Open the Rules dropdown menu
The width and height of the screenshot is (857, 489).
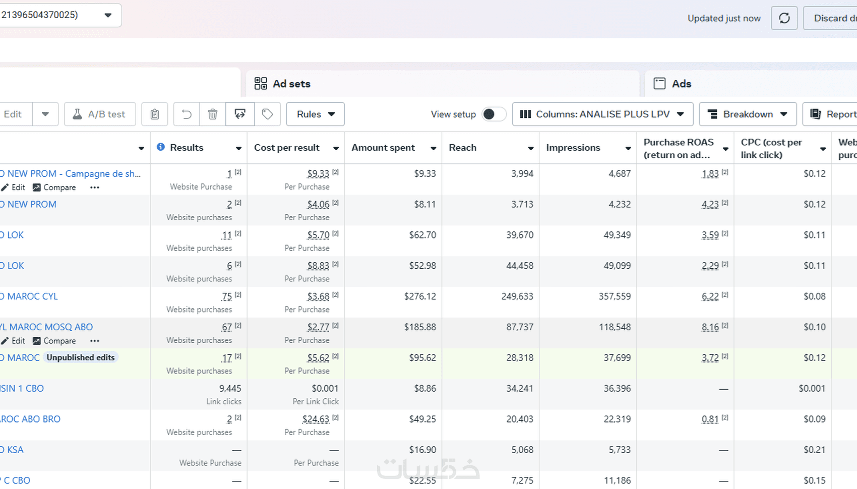pos(315,114)
